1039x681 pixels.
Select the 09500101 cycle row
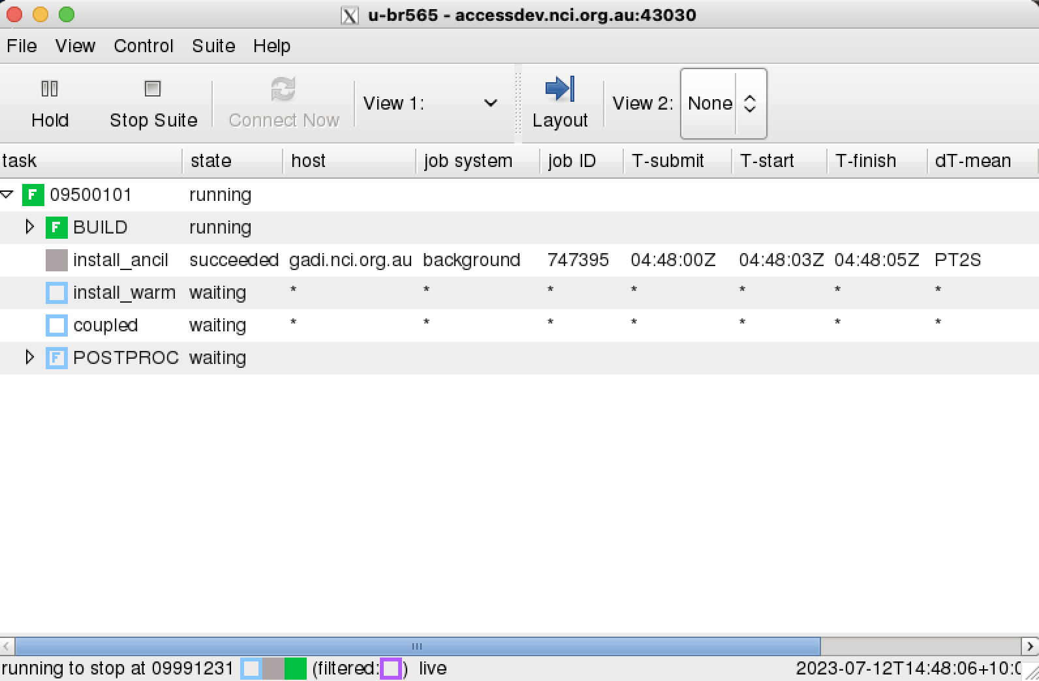click(519, 194)
